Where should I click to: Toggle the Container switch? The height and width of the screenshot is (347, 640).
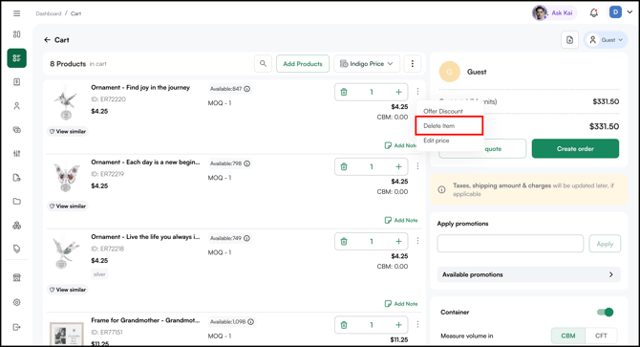pyautogui.click(x=605, y=313)
